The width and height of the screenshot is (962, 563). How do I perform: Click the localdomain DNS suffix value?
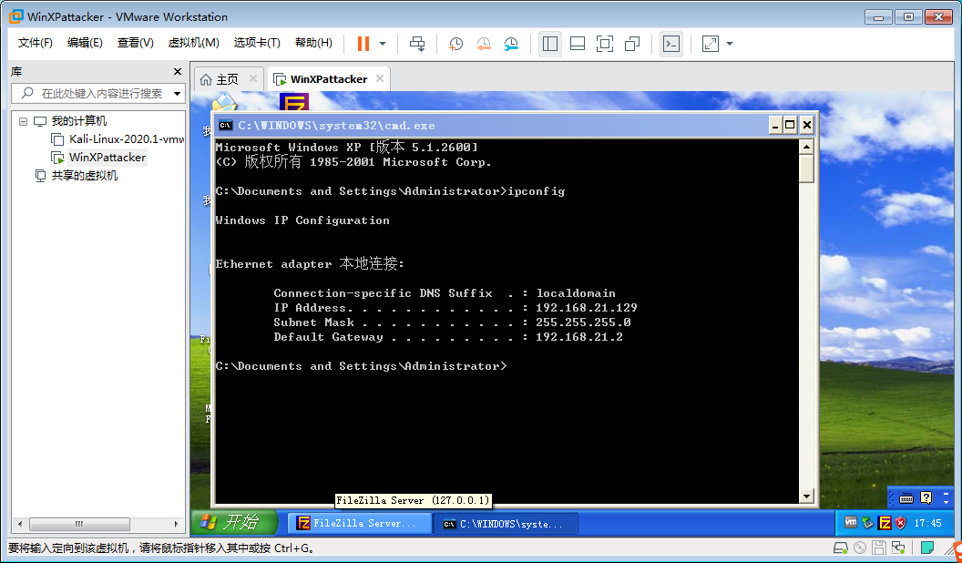(576, 293)
